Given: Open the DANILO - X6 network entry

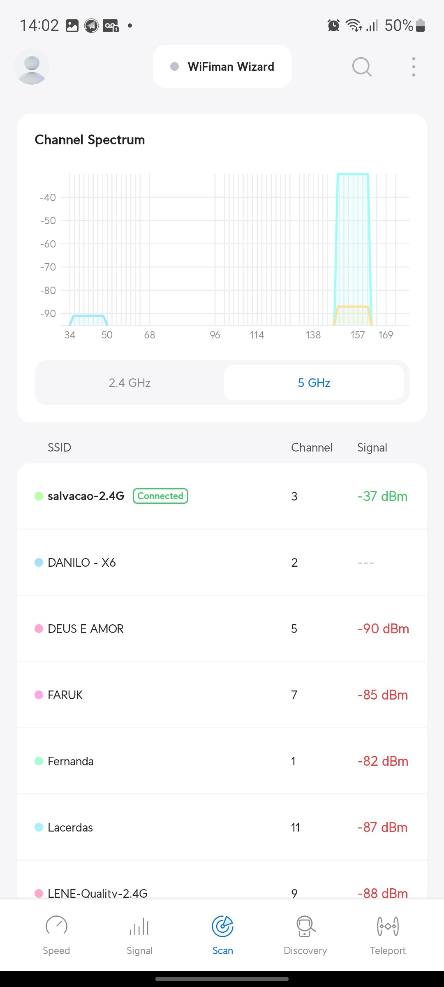Looking at the screenshot, I should (x=222, y=563).
